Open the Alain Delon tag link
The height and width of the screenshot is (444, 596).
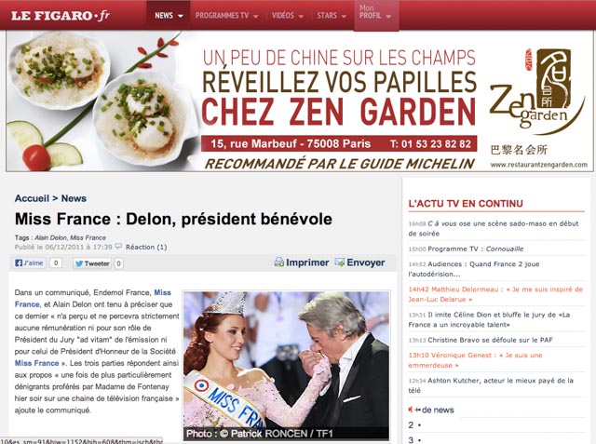point(50,237)
